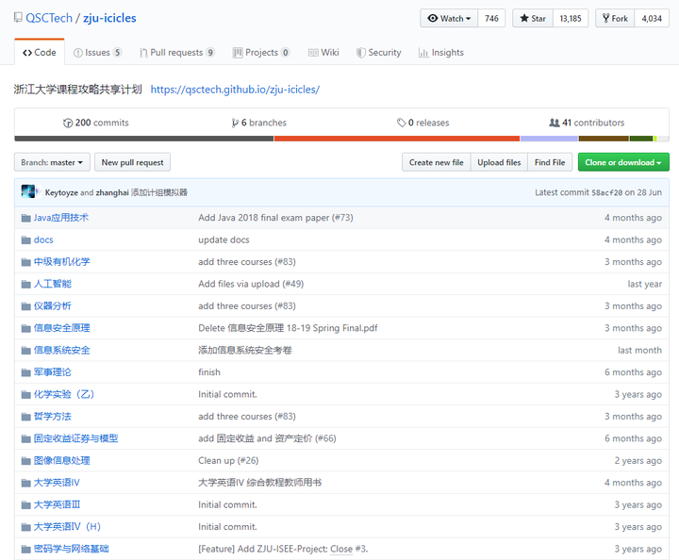Click the folder icon for 哲学方法
This screenshot has height=560, width=679.
26,417
